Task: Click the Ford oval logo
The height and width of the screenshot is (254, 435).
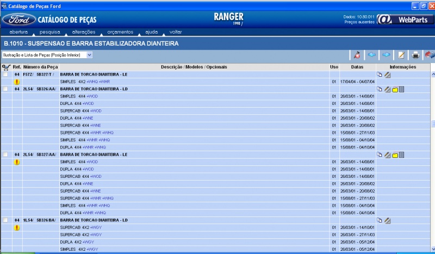Action: pyautogui.click(x=19, y=20)
